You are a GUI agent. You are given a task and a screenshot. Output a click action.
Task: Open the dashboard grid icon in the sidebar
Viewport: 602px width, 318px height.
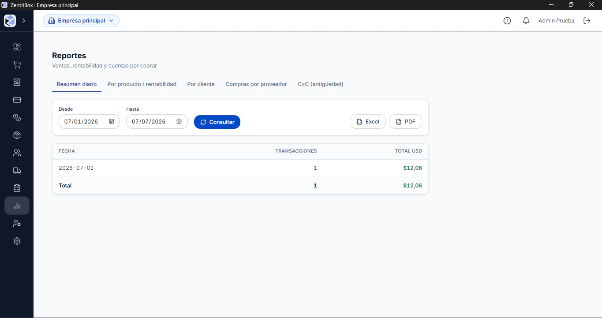(x=17, y=47)
